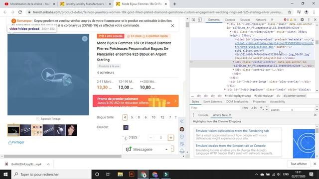Close the DevTools drawer panel
319x179 pixels.
[x=315, y=115]
